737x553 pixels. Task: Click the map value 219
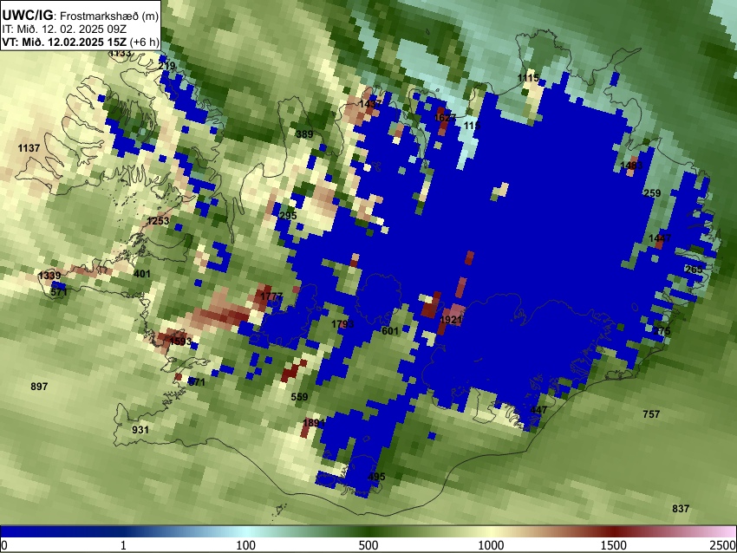pyautogui.click(x=166, y=66)
